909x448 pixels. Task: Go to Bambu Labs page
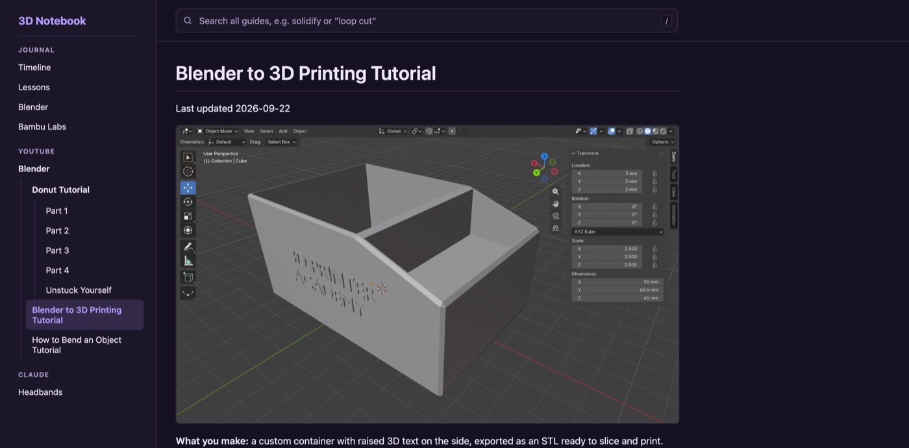click(x=42, y=127)
